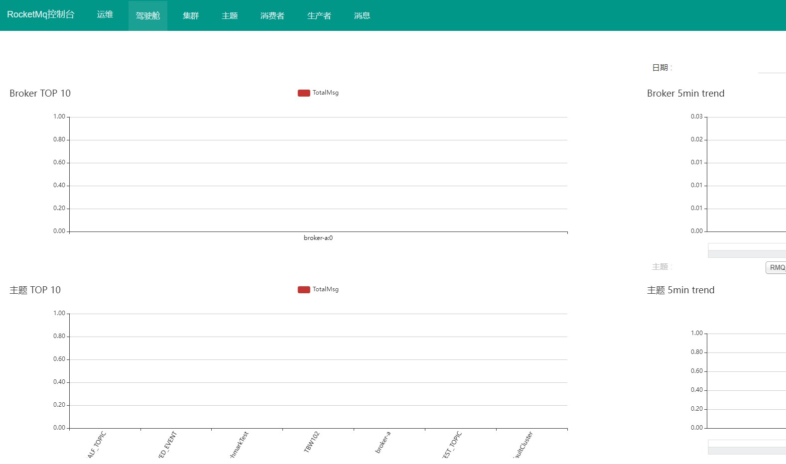The height and width of the screenshot is (464, 786).
Task: Click the Broker TOP 10 chart title
Action: (x=40, y=93)
